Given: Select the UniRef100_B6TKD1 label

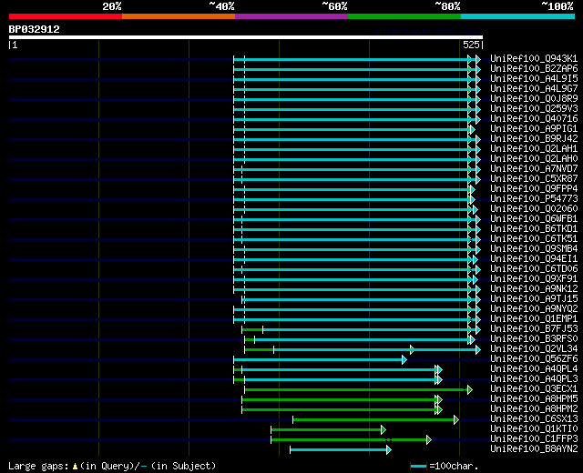Looking at the screenshot, I should click(534, 229).
